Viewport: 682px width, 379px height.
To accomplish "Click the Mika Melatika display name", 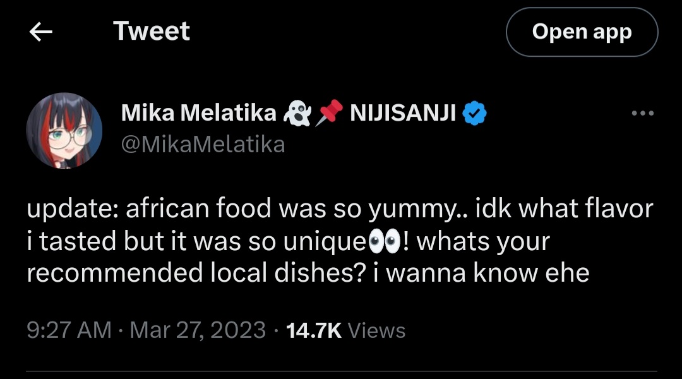I will [x=198, y=114].
